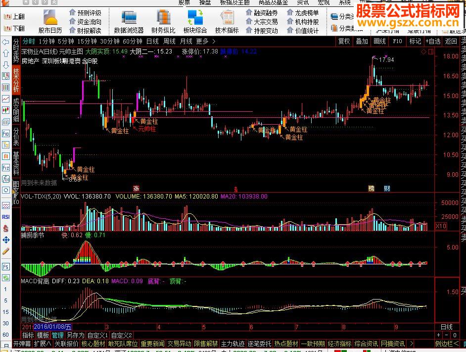Click the diamond icon at chart top right
The image size is (466, 352).
point(424,52)
